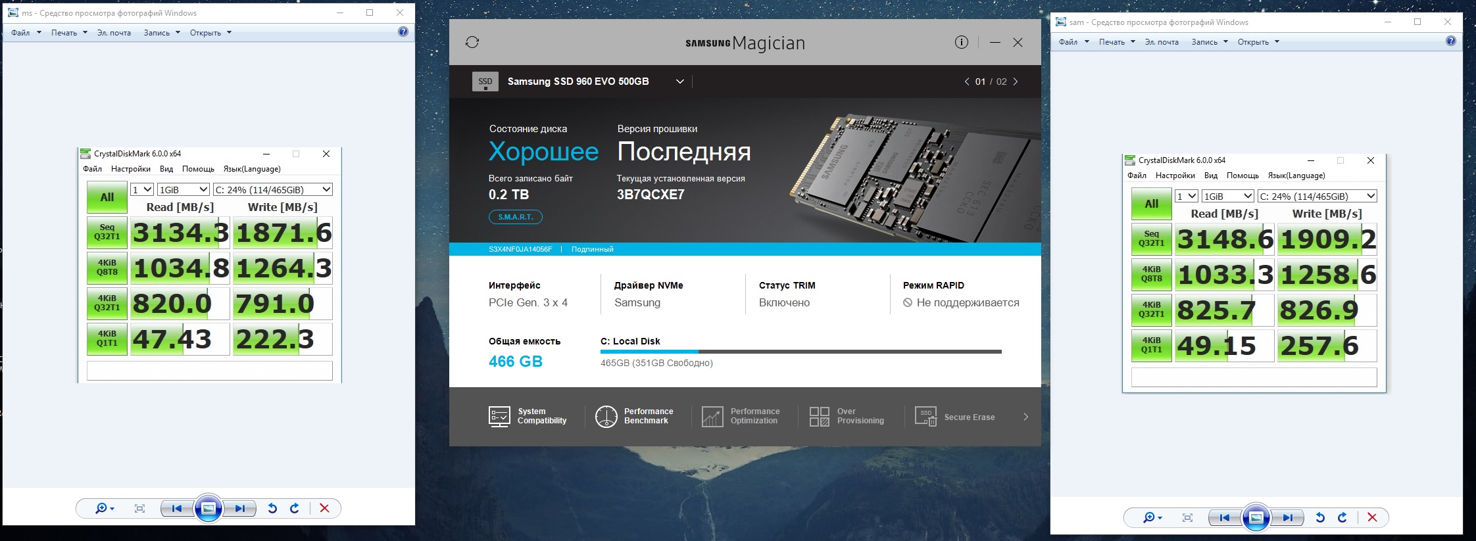Open Открыть menu in sam viewer

tap(1258, 41)
